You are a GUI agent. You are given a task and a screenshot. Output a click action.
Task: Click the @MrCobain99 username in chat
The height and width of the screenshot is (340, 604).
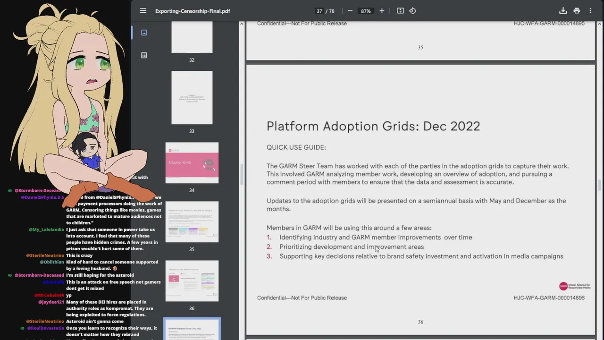coord(49,295)
